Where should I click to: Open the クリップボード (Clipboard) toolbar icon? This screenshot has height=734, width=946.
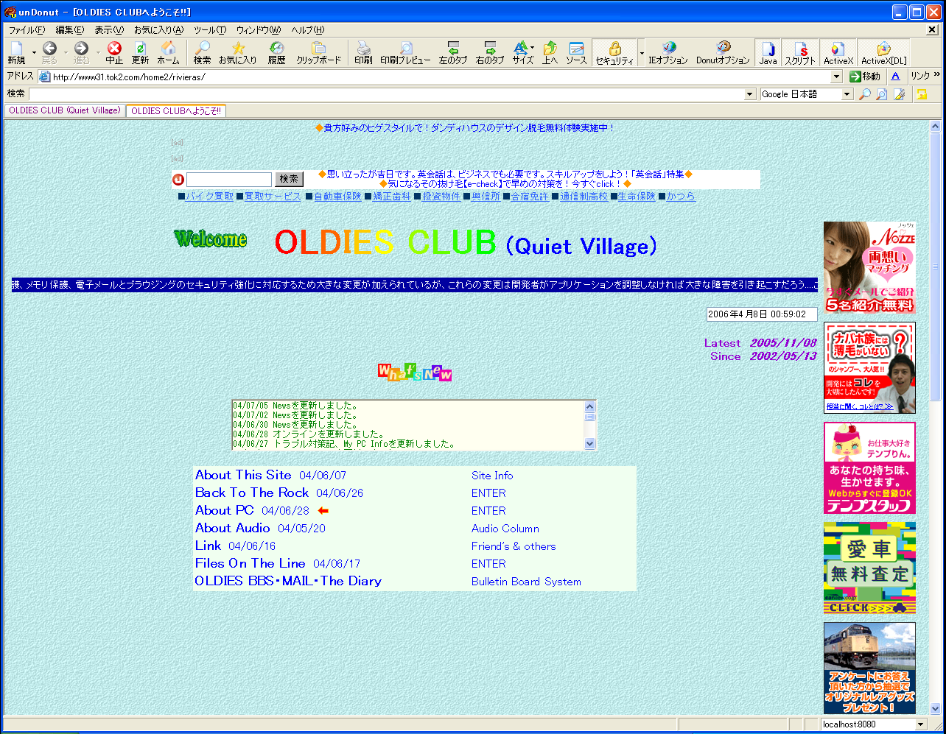(x=318, y=52)
